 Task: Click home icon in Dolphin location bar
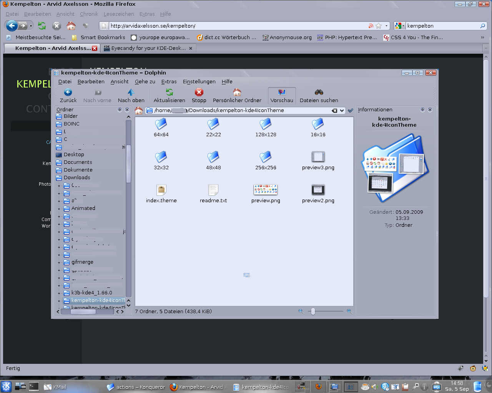[139, 111]
